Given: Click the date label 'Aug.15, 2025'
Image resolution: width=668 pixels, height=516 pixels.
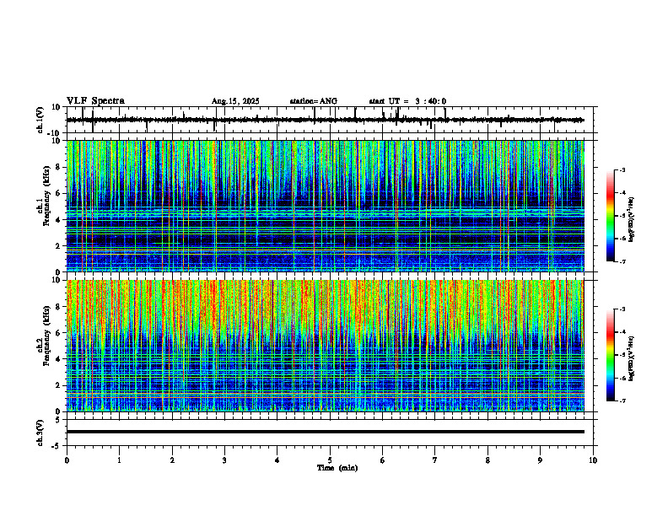Looking at the screenshot, I should 235,101.
